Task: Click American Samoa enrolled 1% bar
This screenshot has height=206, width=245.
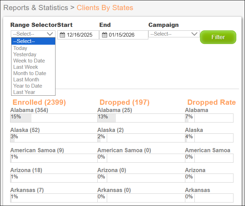Action: pos(54,158)
